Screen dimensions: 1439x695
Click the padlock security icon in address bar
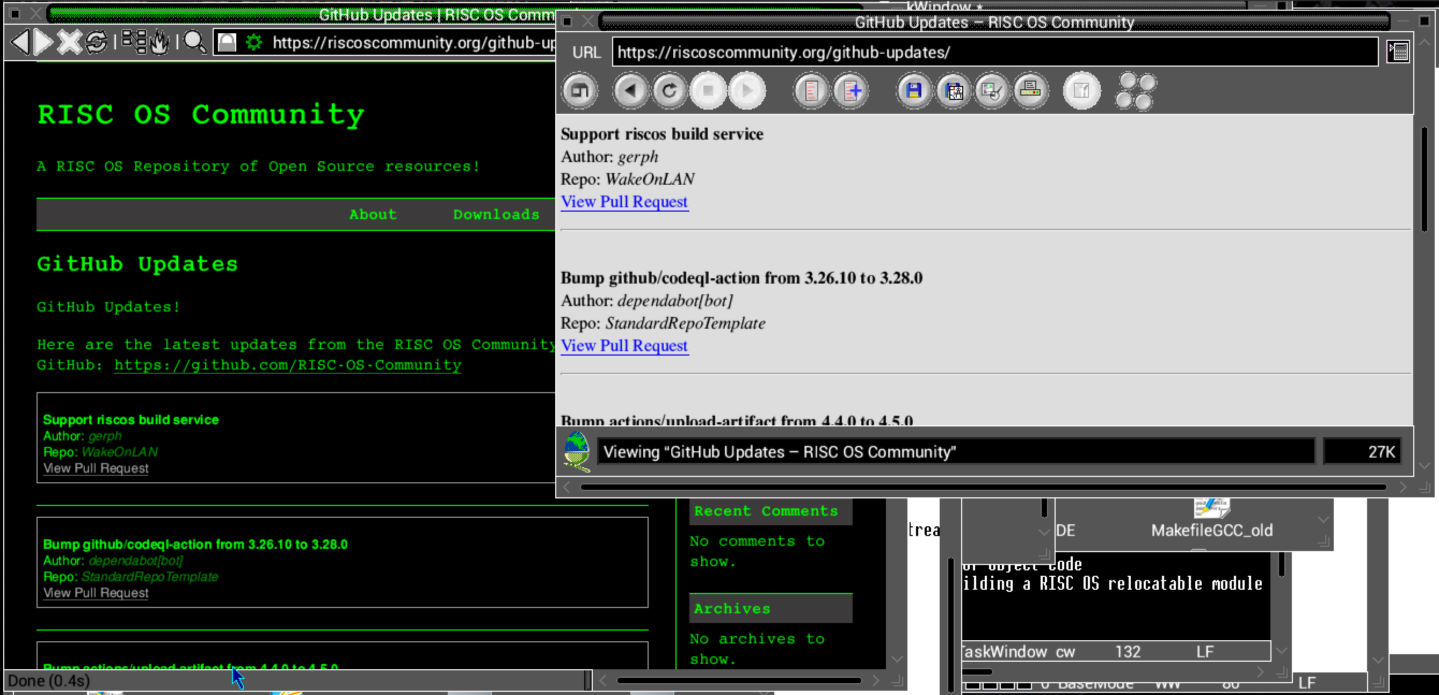(227, 42)
